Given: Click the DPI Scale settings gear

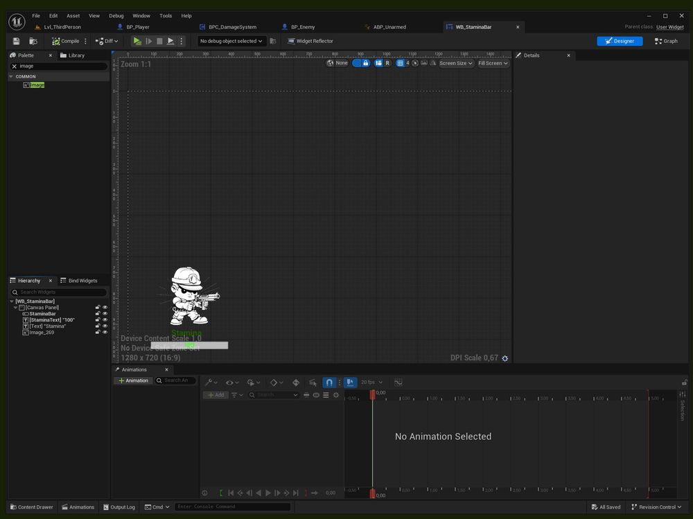Looking at the screenshot, I should (505, 358).
